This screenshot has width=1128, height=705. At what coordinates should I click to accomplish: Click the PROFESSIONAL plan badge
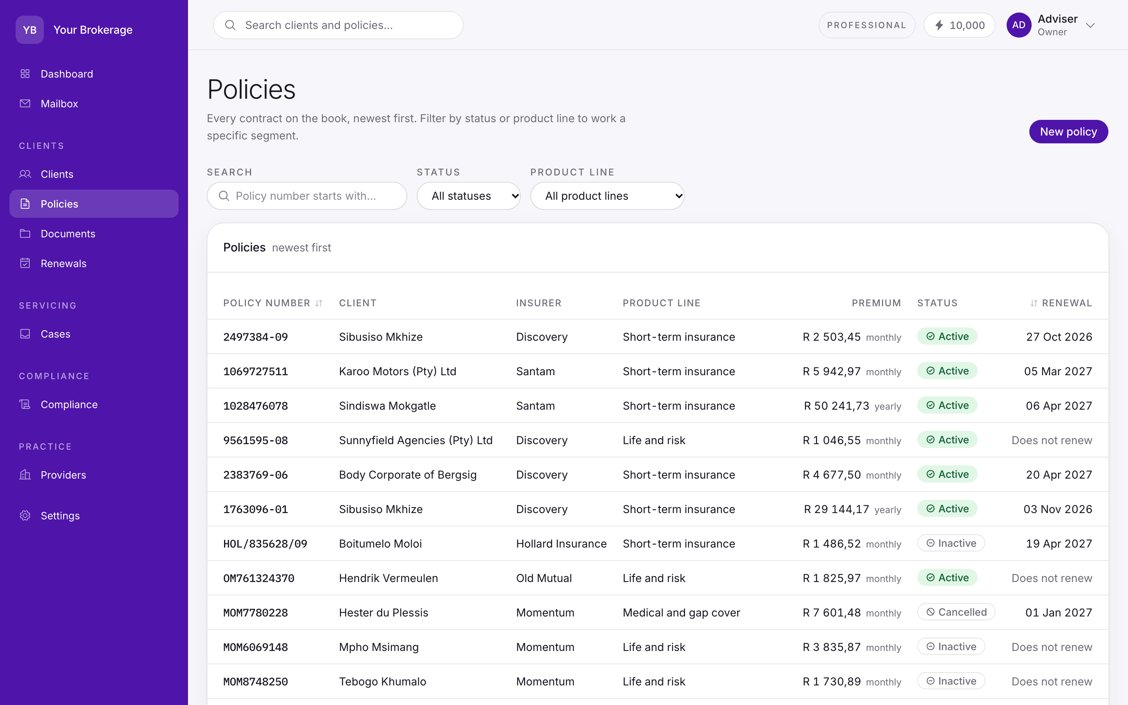click(866, 25)
